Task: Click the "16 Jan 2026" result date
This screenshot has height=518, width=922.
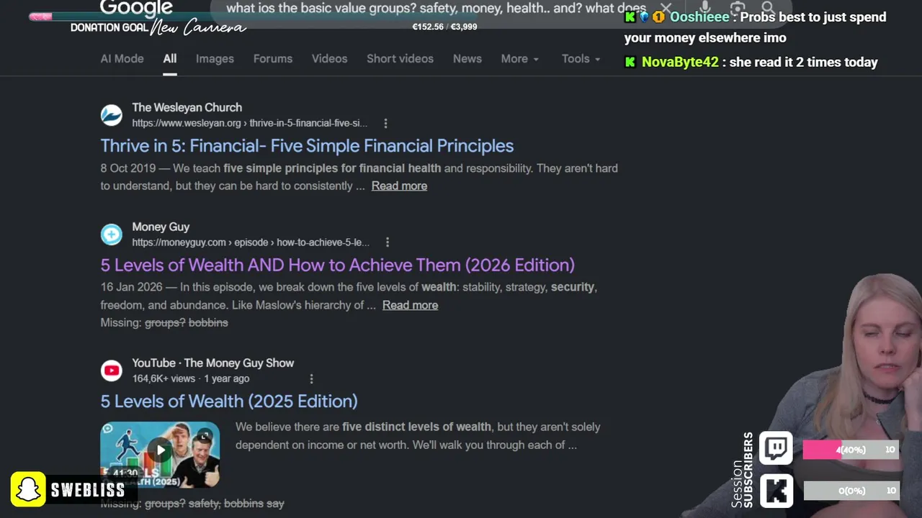Action: tap(131, 287)
